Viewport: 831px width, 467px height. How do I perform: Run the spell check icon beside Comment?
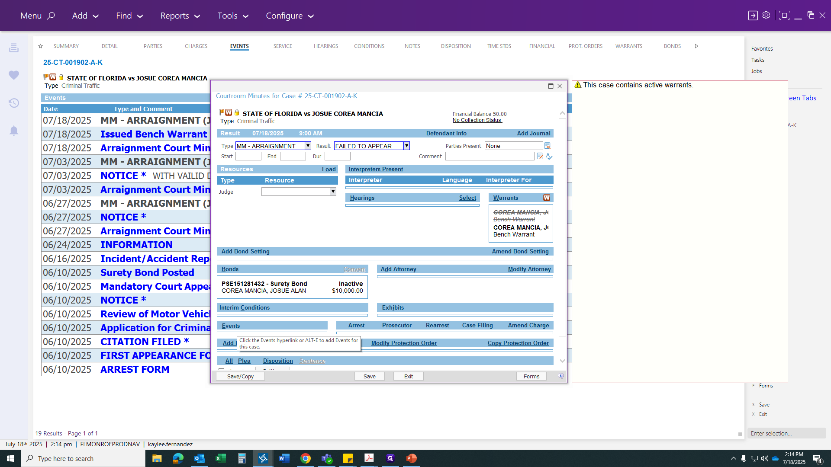click(x=549, y=156)
